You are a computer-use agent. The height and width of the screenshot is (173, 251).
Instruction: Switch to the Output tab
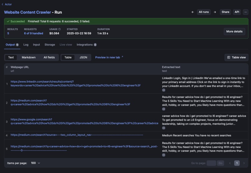coord(12,45)
